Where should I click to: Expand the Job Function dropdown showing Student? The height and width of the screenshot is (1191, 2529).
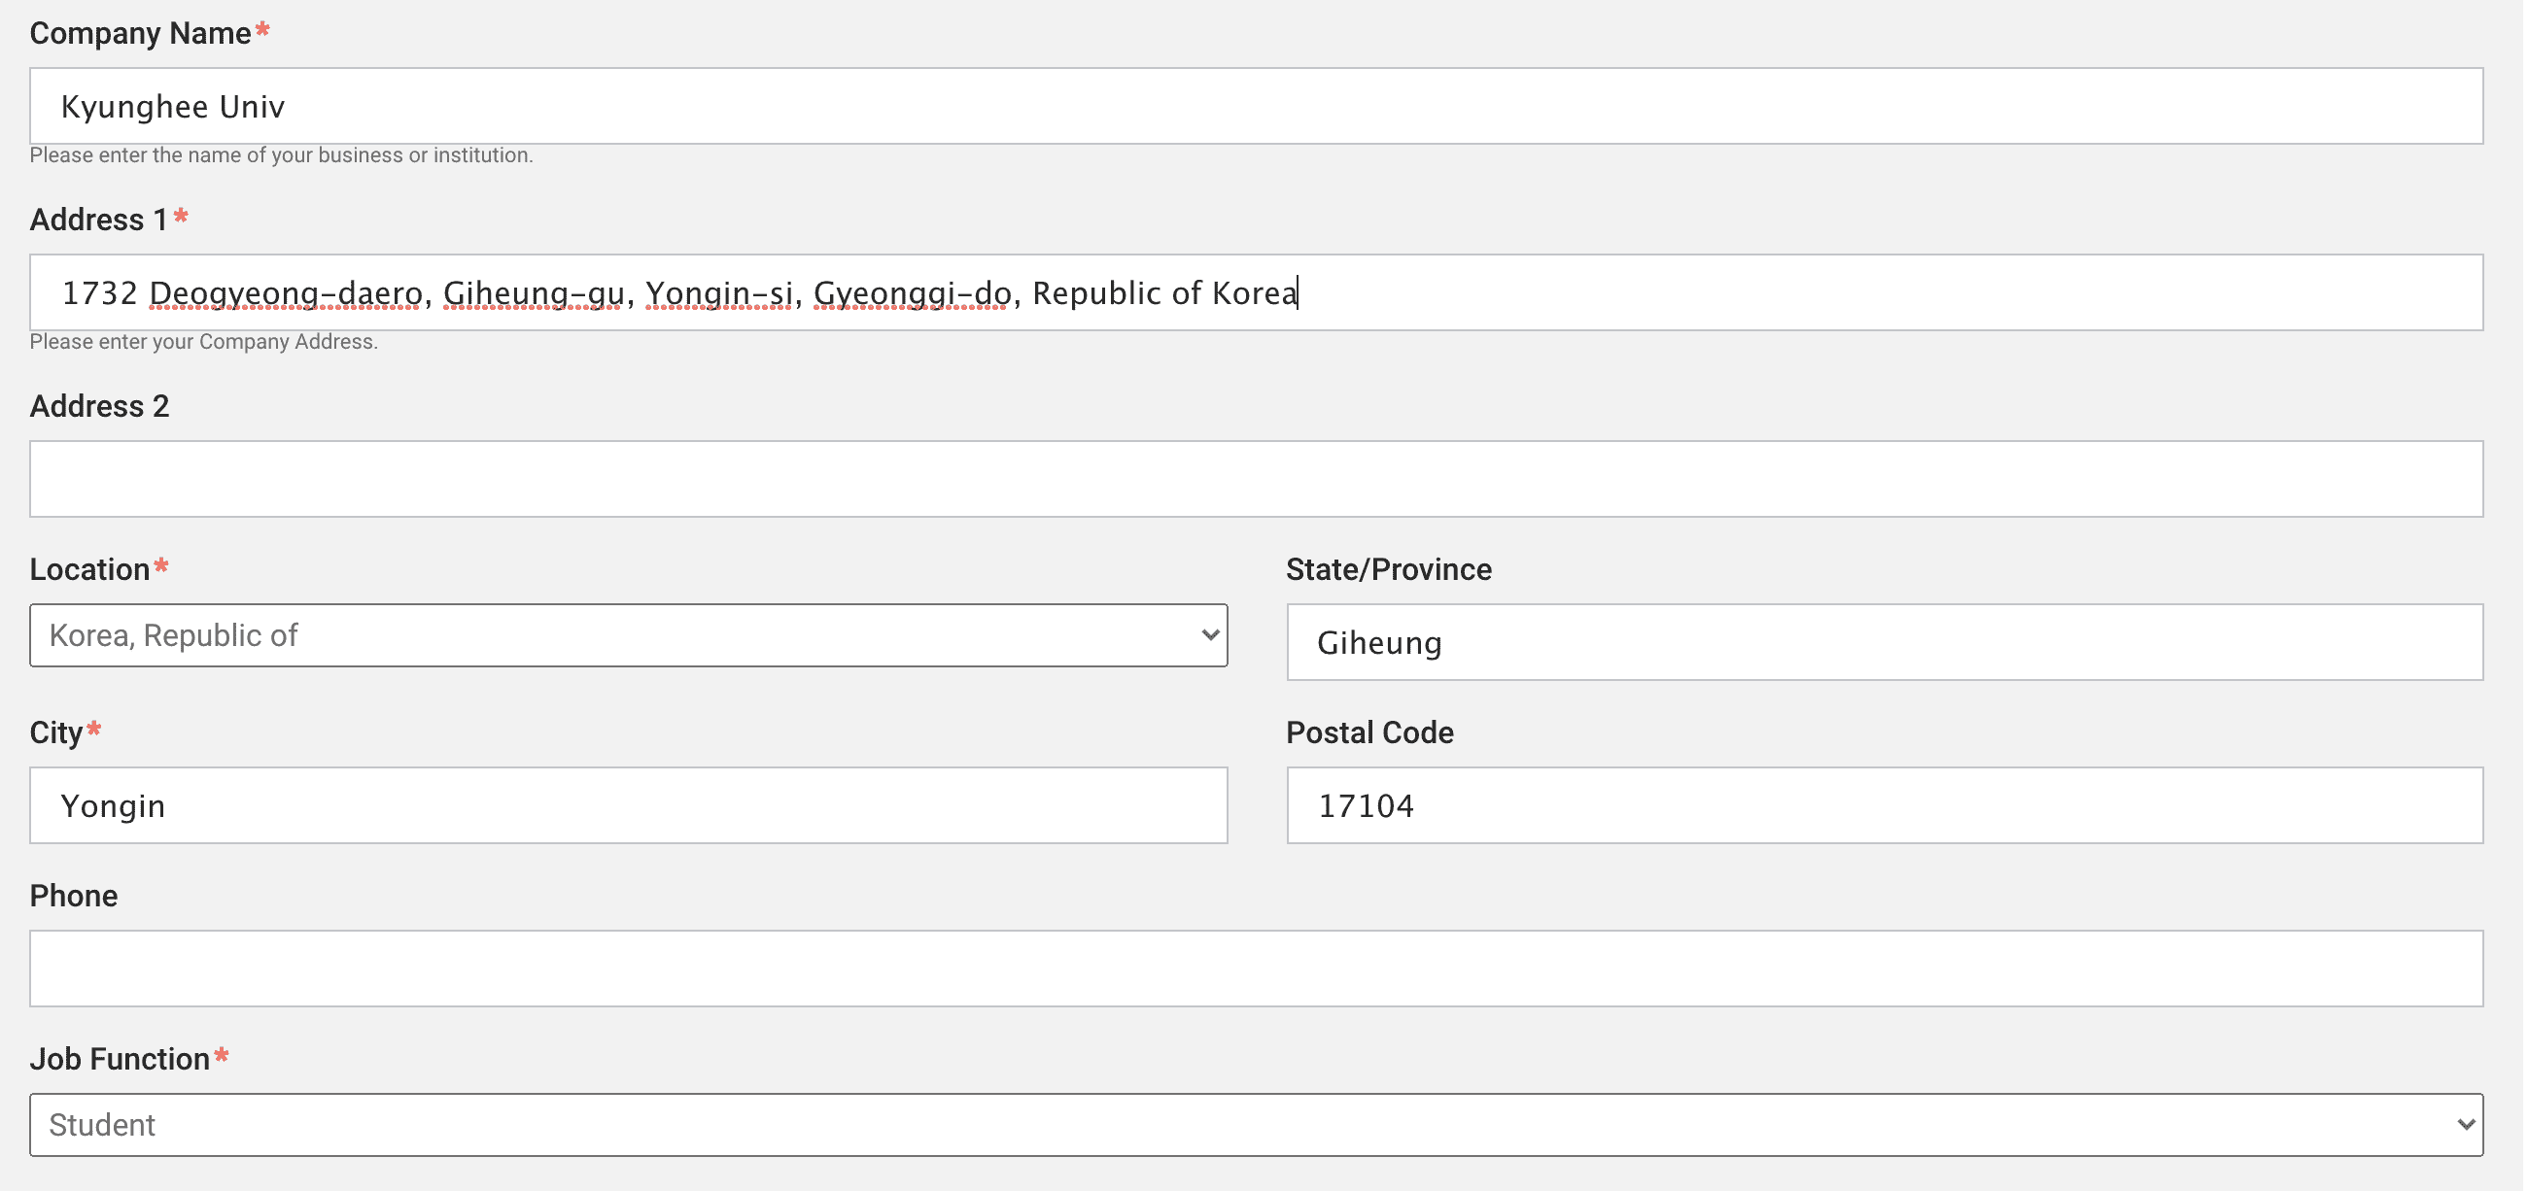[x=1255, y=1124]
